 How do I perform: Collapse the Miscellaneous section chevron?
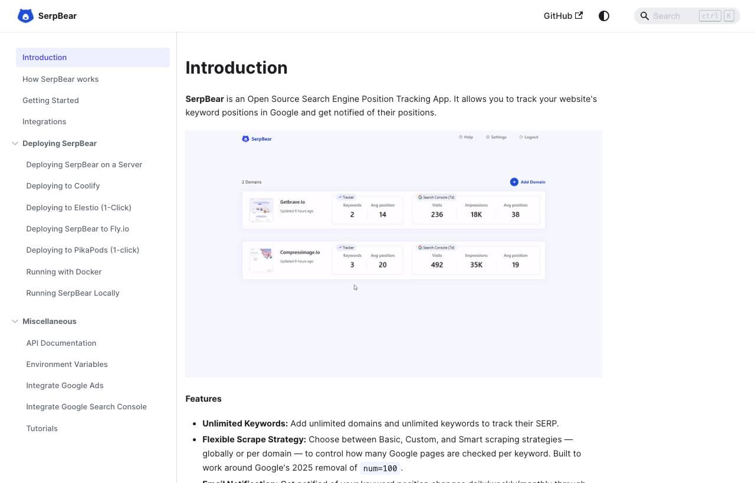pos(15,321)
